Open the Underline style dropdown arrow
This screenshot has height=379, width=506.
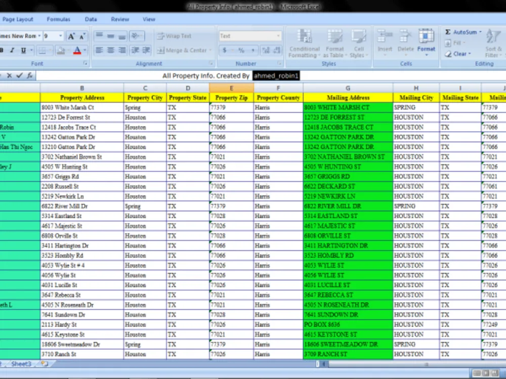pyautogui.click(x=31, y=50)
